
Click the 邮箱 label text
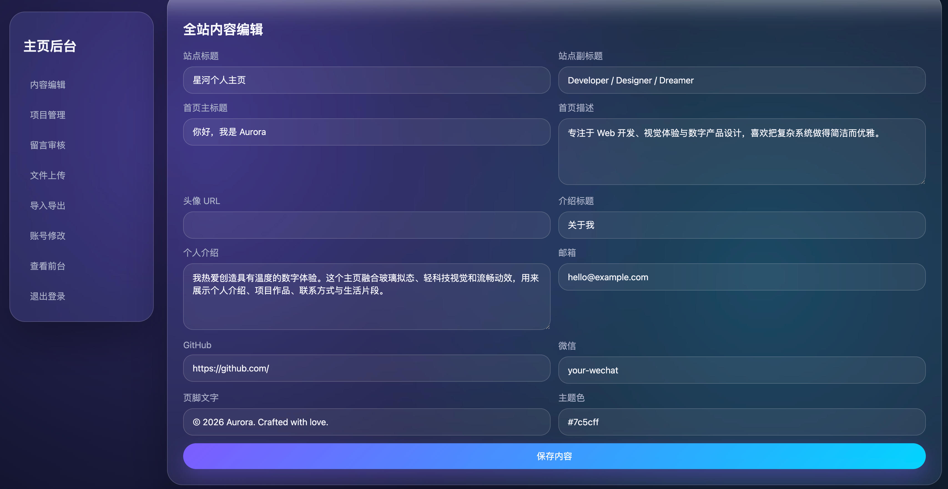[x=567, y=253]
